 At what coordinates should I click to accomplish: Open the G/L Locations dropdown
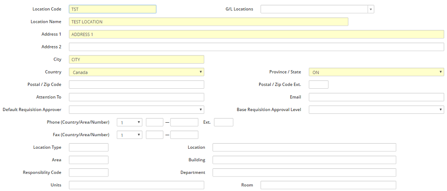click(x=317, y=9)
